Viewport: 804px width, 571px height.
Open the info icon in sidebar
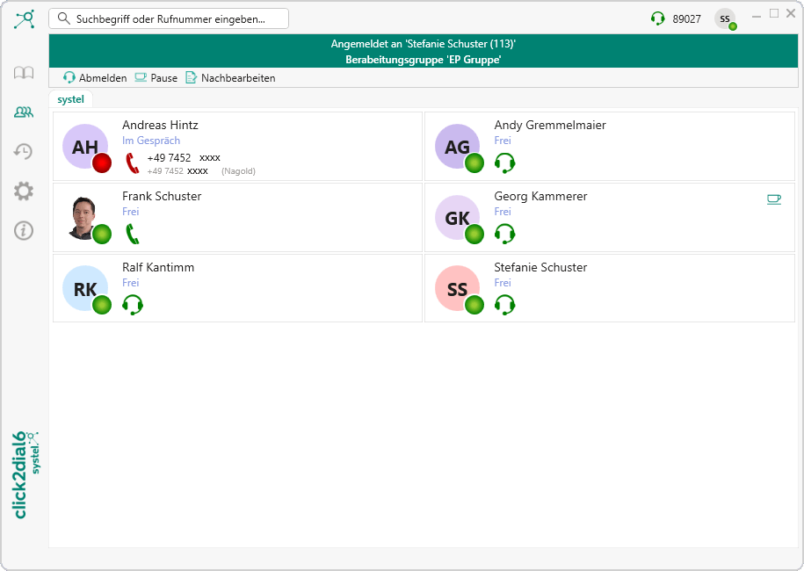point(24,230)
